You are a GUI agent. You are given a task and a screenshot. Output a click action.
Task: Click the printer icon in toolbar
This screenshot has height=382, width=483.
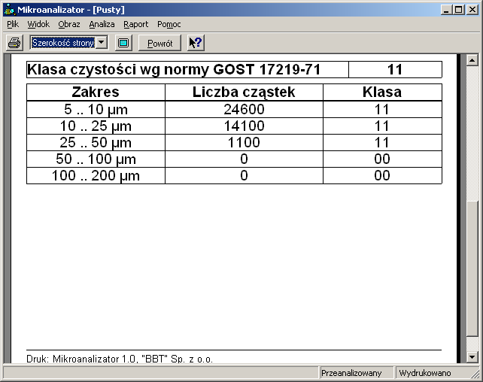[14, 43]
